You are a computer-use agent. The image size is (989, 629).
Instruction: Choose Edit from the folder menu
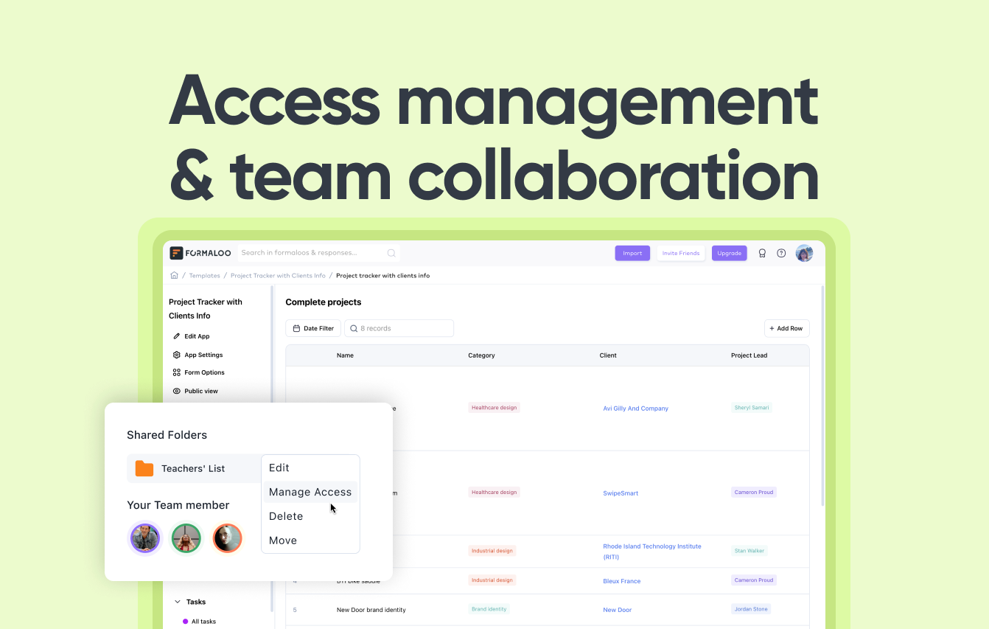click(310, 468)
